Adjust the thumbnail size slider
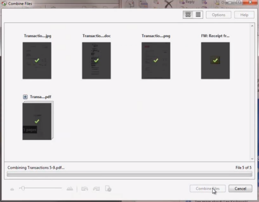The image size is (259, 202). coord(23,189)
